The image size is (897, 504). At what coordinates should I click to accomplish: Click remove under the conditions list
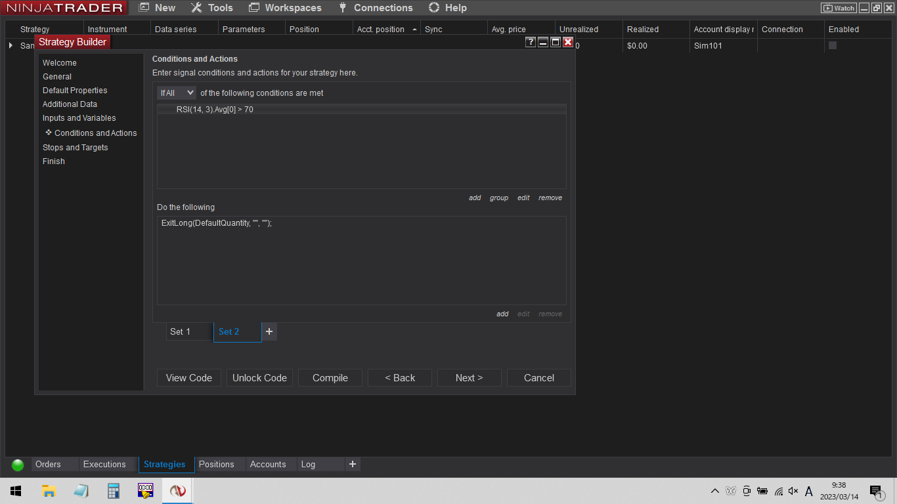(x=550, y=198)
